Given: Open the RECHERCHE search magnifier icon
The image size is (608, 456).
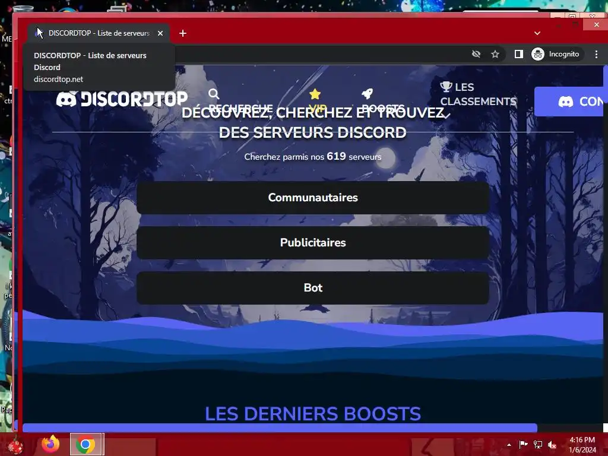Looking at the screenshot, I should tap(214, 94).
